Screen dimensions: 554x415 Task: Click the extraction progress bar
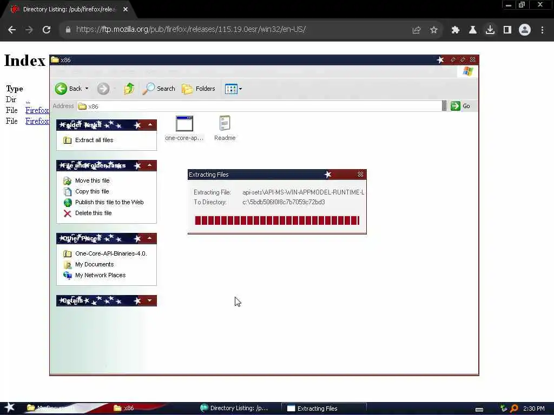tap(278, 220)
